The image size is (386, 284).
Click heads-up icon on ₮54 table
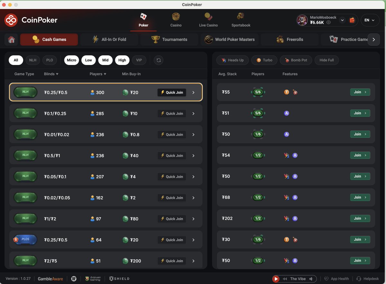click(x=286, y=155)
